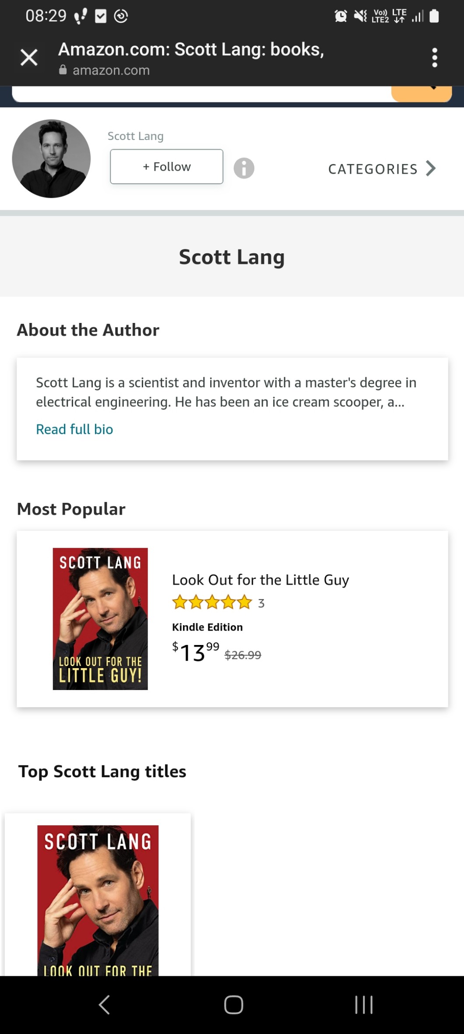
Task: Tap the alarm icon in status bar
Action: 341,16
